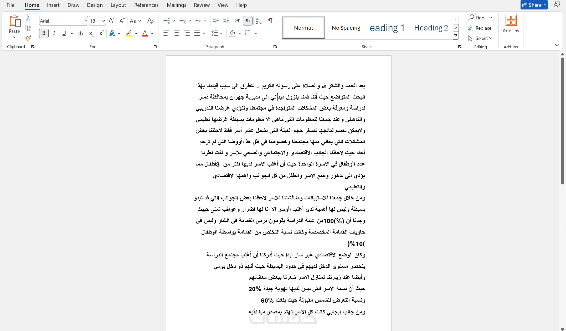Click the Sort A-Z icon
Image resolution: width=566 pixels, height=331 pixels.
coord(259,21)
